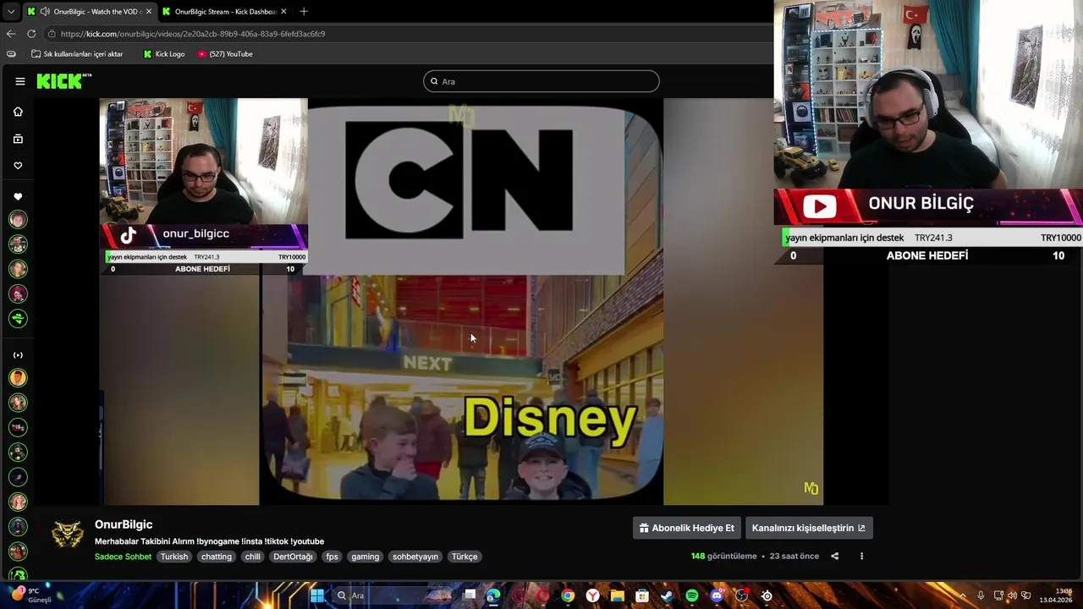Select the Türkçe tag
This screenshot has height=609, width=1083.
pyautogui.click(x=465, y=557)
